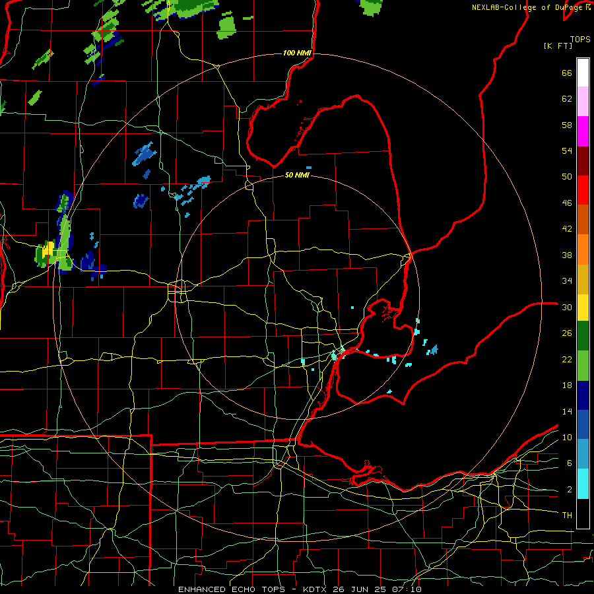Click the legend value '54'

click(x=567, y=150)
